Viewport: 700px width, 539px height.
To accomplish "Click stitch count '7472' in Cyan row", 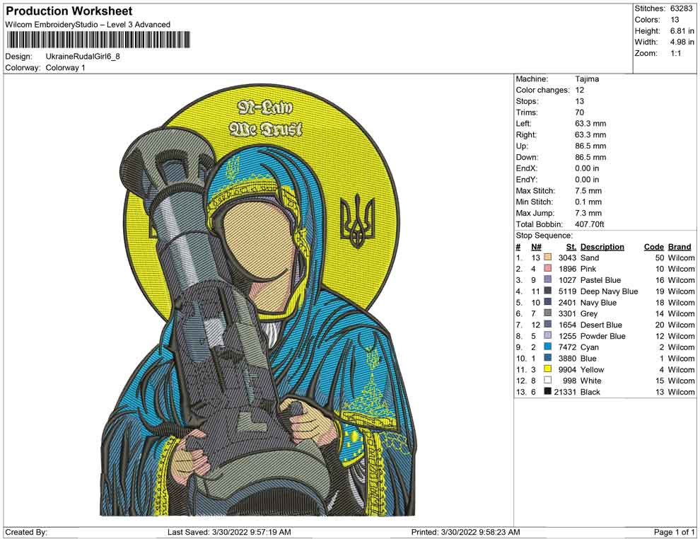I will 567,347.
